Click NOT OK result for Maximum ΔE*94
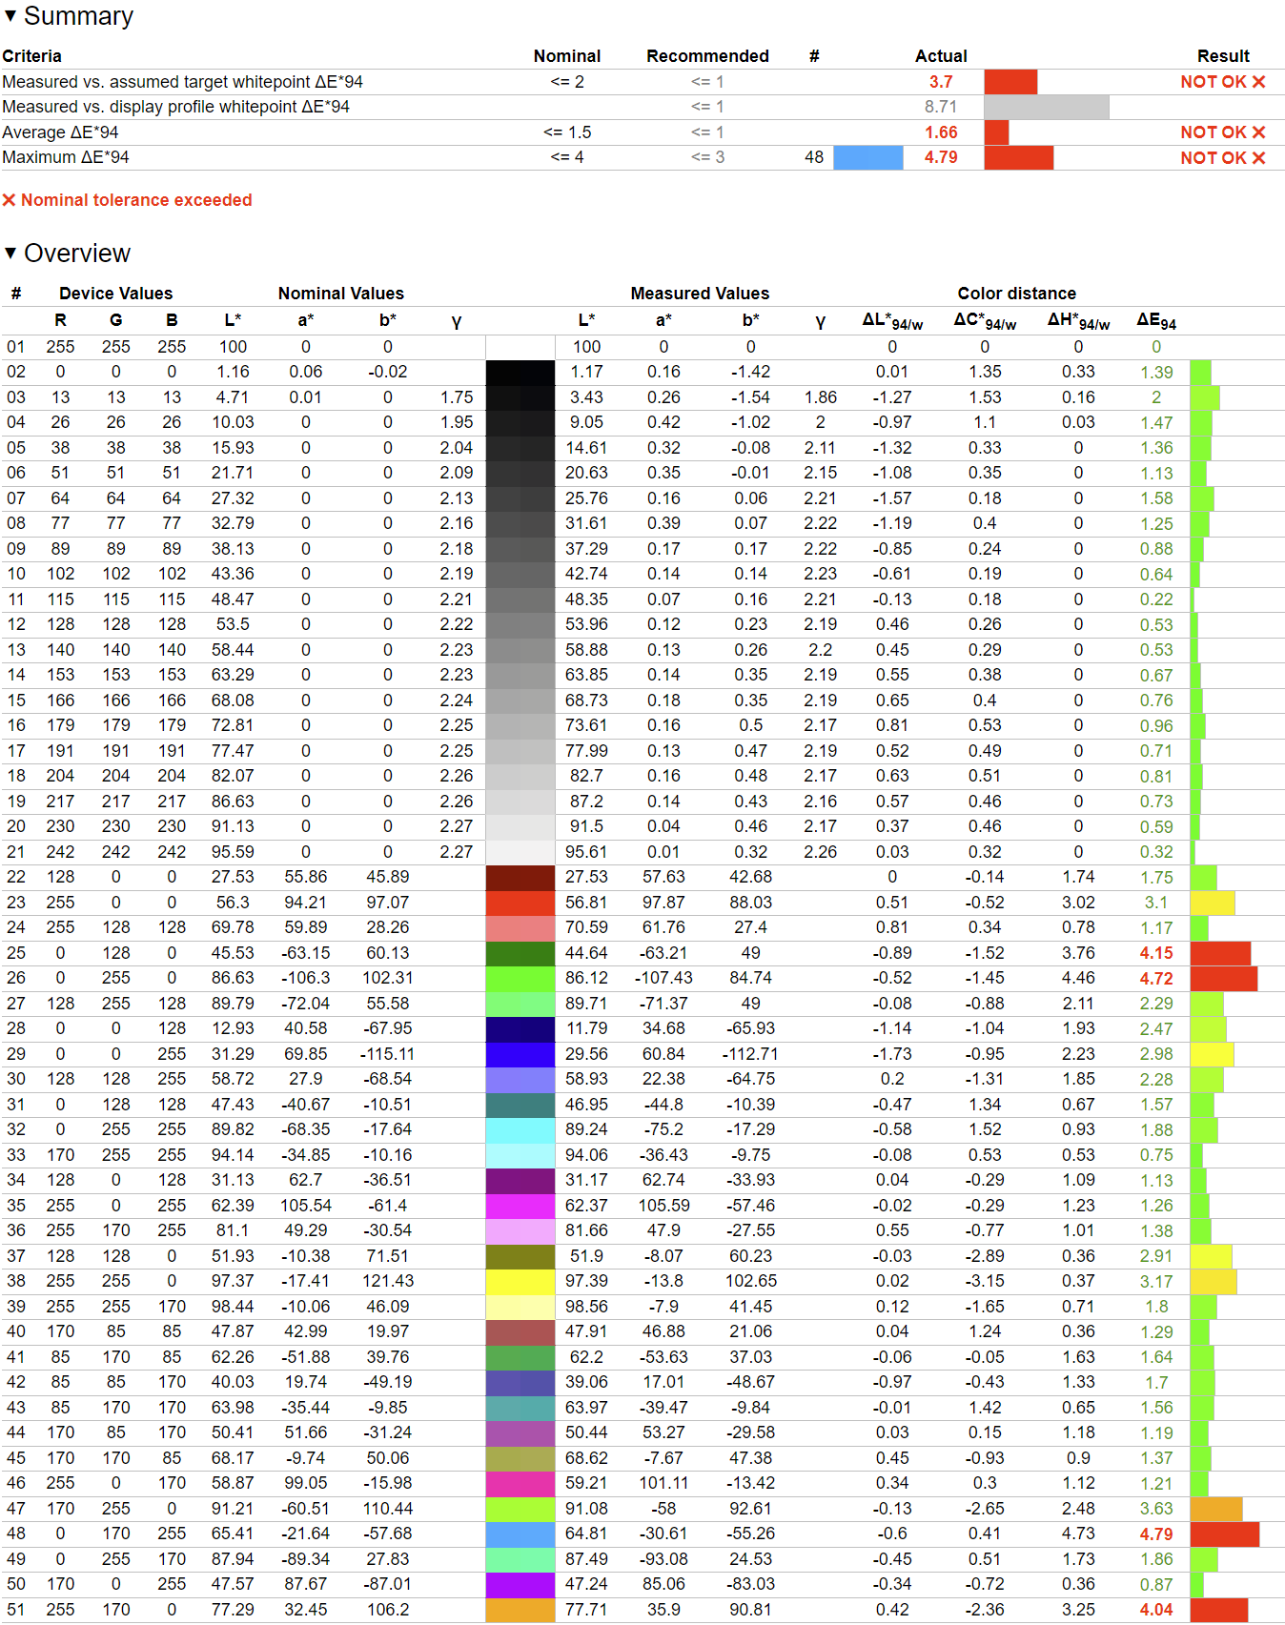The width and height of the screenshot is (1285, 1625). coord(1223,157)
